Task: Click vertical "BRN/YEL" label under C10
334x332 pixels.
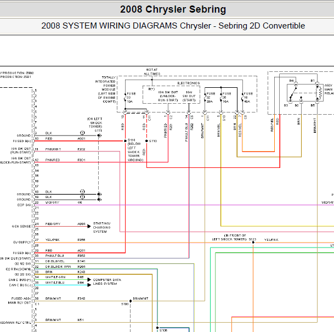Action: [218, 130]
